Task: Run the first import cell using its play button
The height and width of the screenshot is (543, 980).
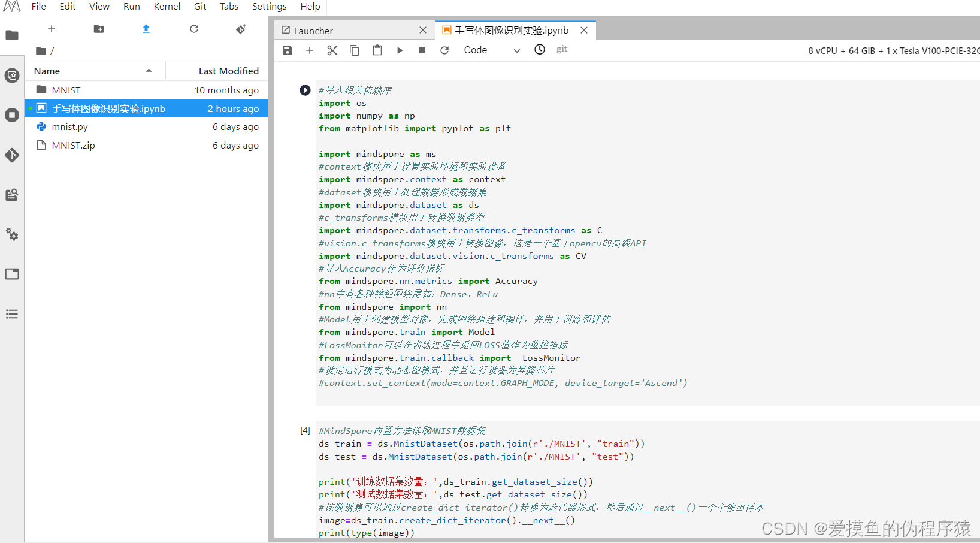Action: (x=305, y=90)
